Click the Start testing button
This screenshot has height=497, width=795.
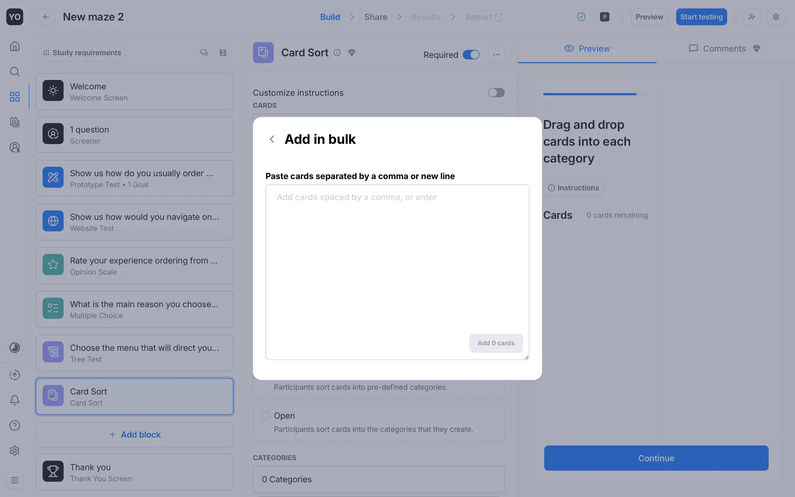coord(701,17)
